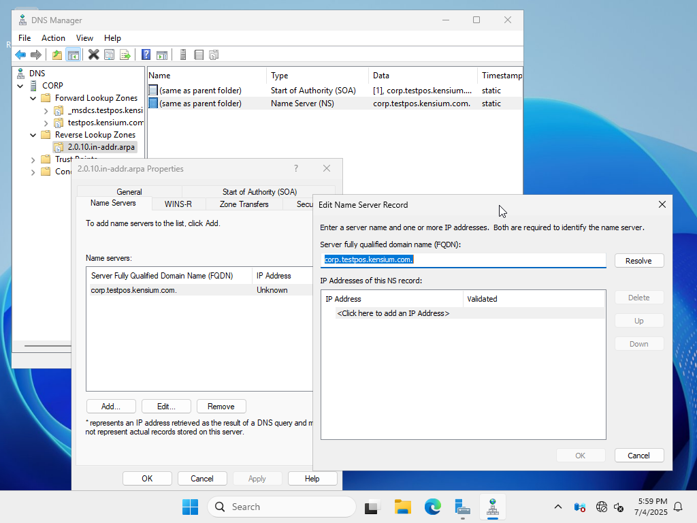Viewport: 697px width, 523px height.
Task: Cancel the Edit Name Server Record dialog
Action: tap(638, 456)
